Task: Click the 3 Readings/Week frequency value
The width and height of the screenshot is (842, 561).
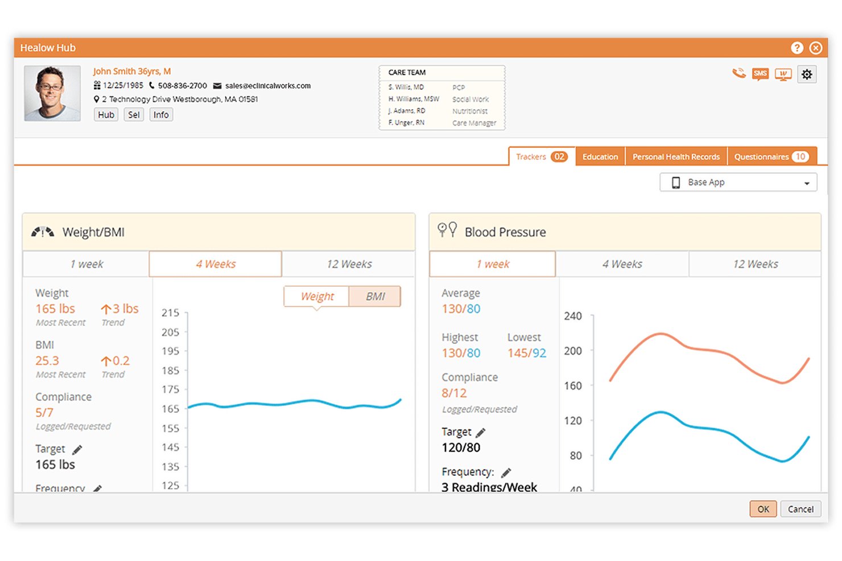Action: pyautogui.click(x=489, y=487)
